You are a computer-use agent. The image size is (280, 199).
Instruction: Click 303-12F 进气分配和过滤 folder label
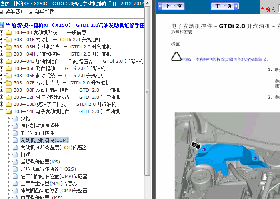[67, 97]
